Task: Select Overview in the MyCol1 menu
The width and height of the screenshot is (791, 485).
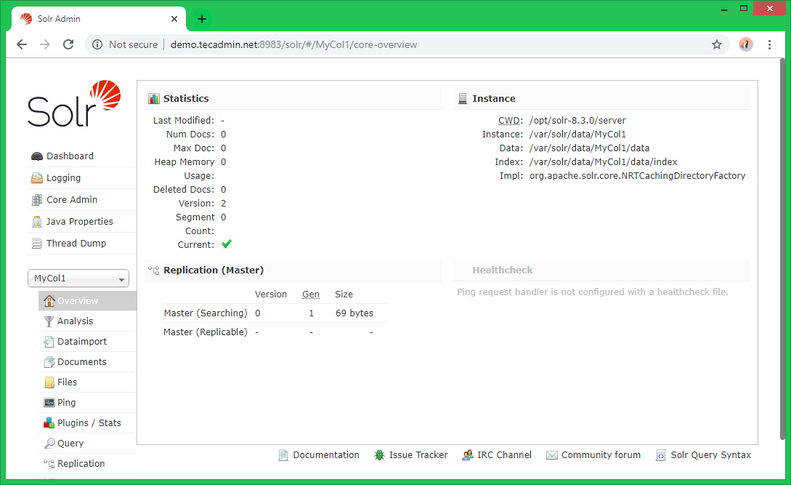Action: point(87,300)
